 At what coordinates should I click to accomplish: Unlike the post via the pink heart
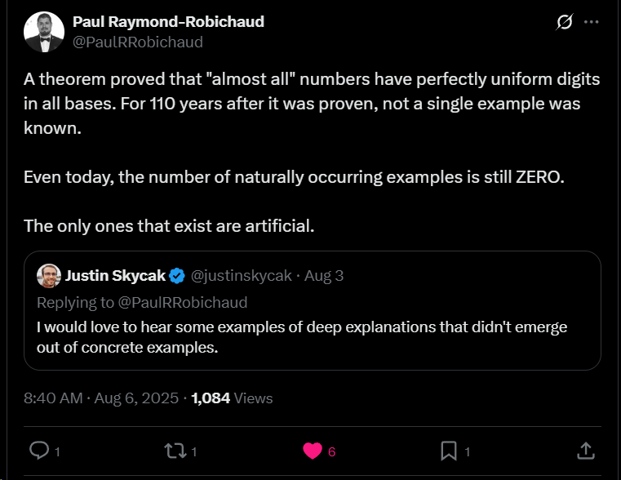tap(313, 451)
